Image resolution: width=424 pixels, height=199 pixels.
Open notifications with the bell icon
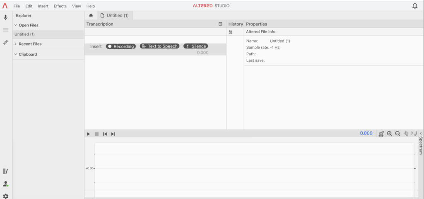pyautogui.click(x=415, y=6)
